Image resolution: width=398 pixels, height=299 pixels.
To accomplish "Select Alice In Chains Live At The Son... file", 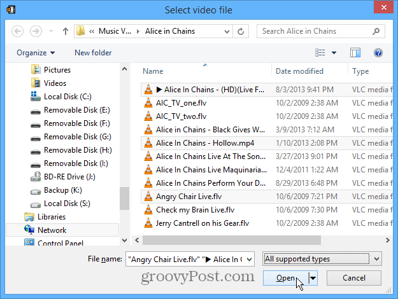I will pos(267,156).
